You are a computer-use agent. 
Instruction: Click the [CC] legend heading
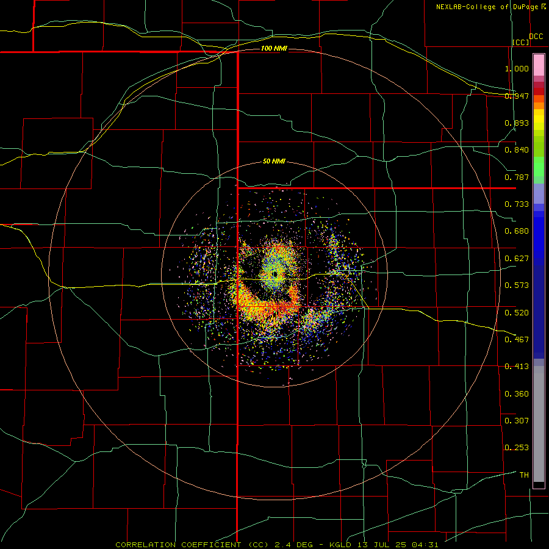521,42
